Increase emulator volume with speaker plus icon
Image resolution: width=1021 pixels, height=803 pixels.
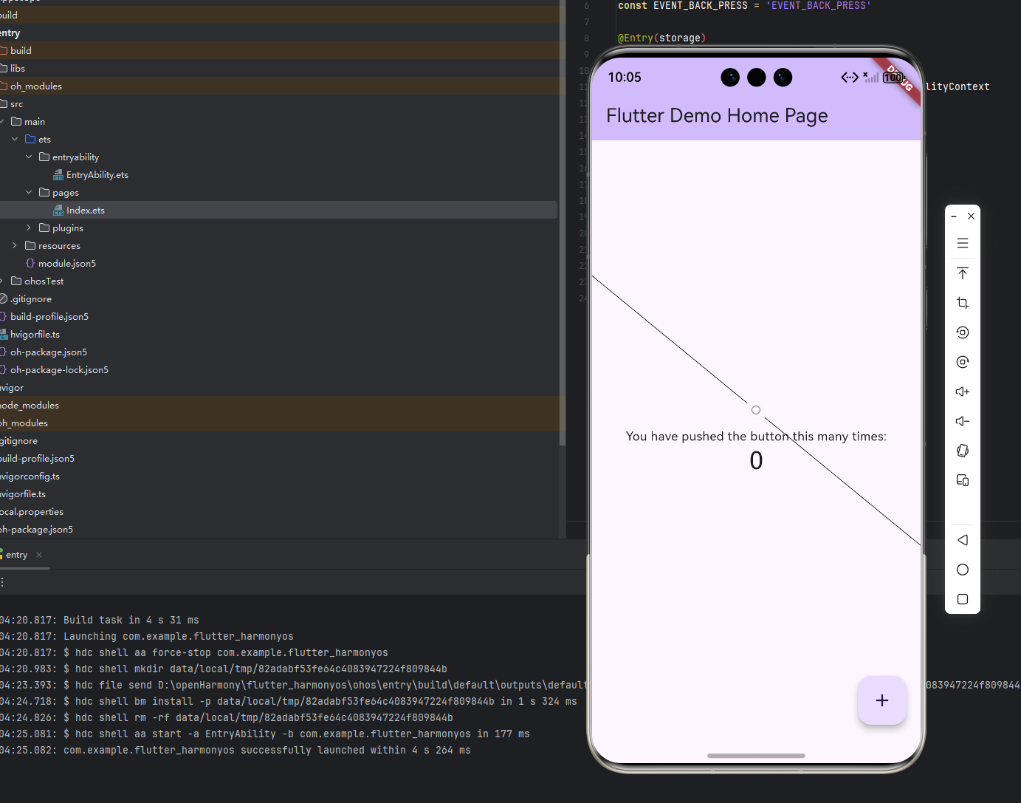[x=963, y=392]
